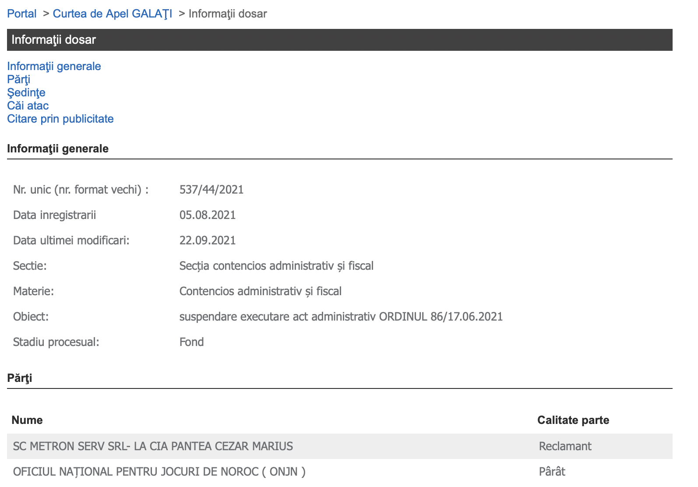The width and height of the screenshot is (698, 487).
Task: Click the 'Reclamant' party role cell
Action: (x=565, y=446)
